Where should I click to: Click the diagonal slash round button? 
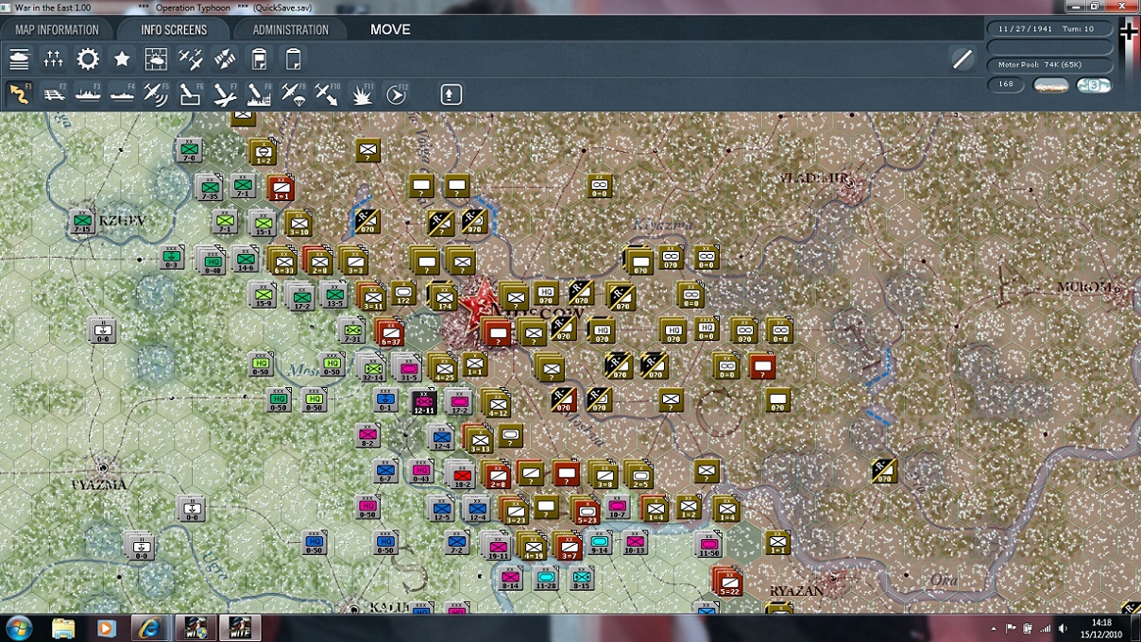coord(962,60)
